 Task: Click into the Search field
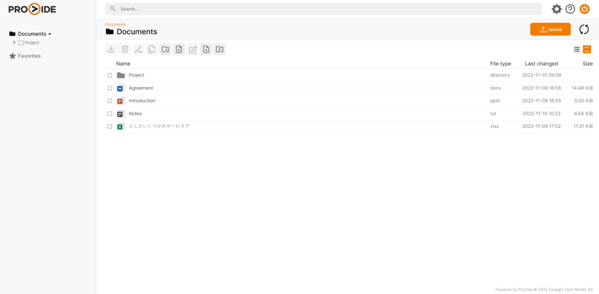323,9
